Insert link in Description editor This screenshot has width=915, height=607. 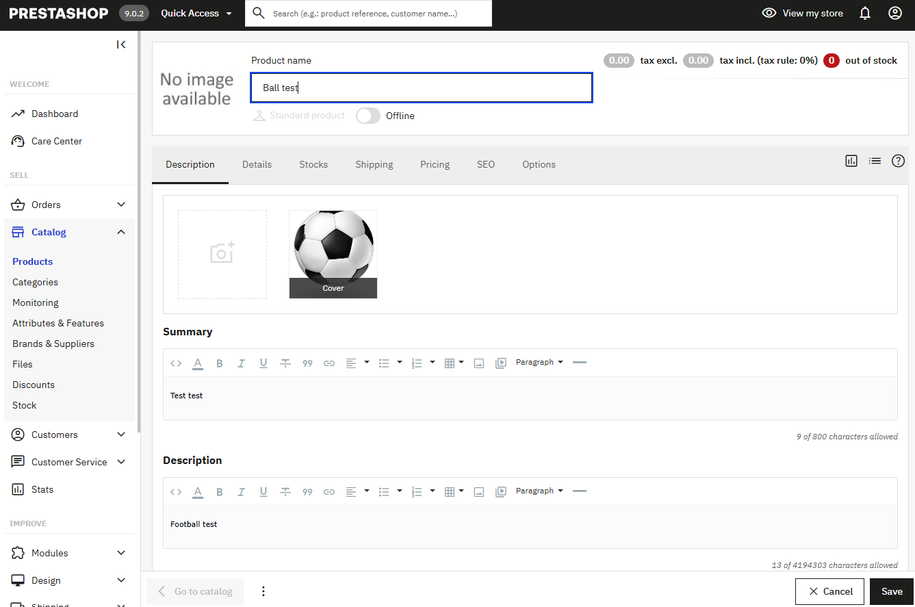pos(329,492)
